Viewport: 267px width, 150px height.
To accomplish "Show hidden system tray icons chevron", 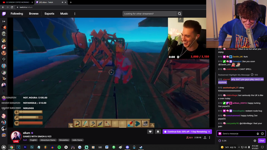I will click(x=239, y=147).
